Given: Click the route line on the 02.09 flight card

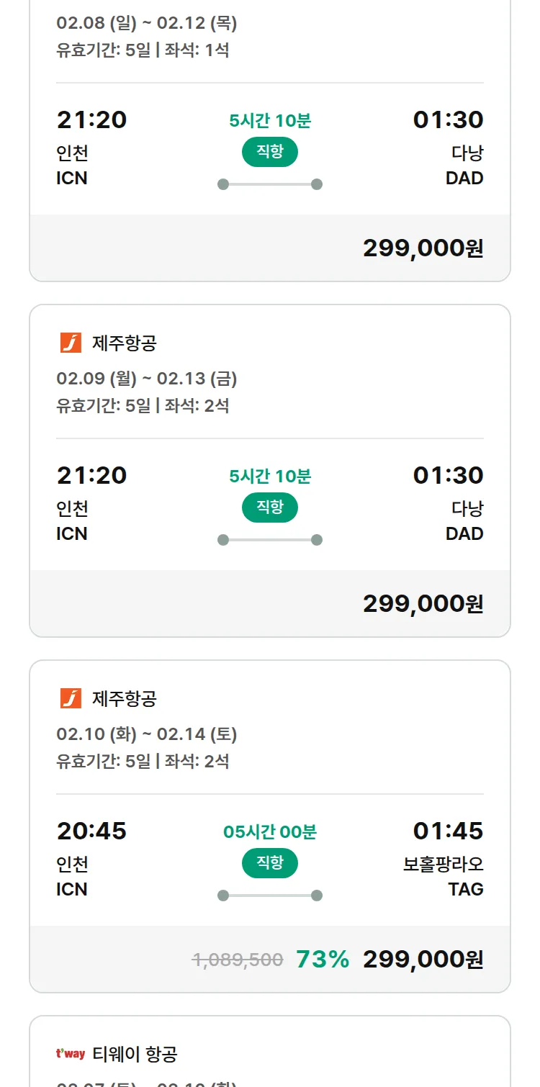Looking at the screenshot, I should tap(270, 540).
